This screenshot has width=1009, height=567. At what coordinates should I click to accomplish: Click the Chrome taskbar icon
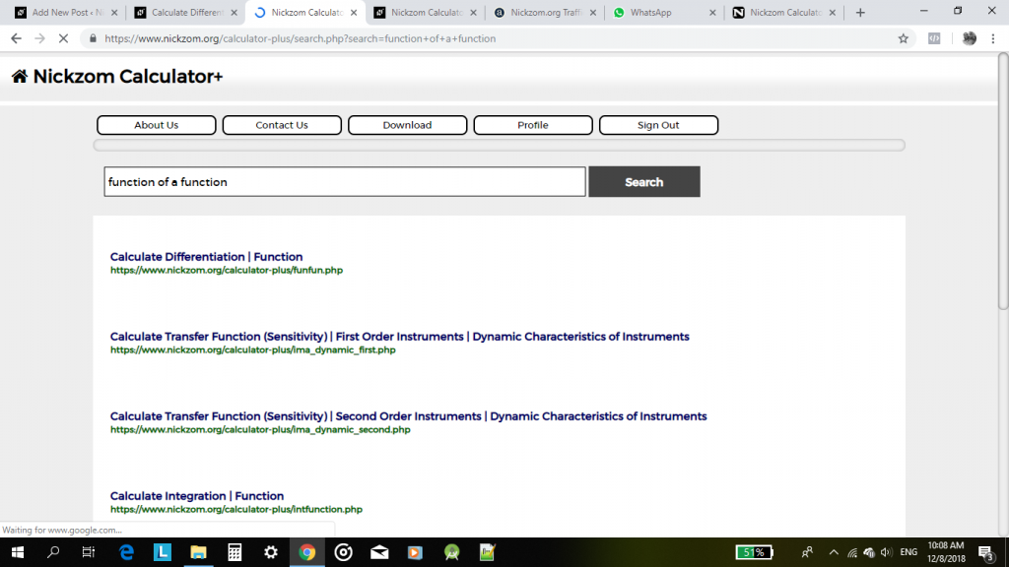[x=307, y=552]
